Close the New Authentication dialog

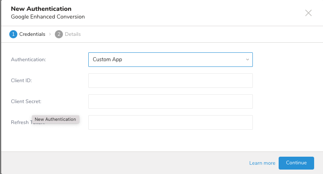point(308,13)
